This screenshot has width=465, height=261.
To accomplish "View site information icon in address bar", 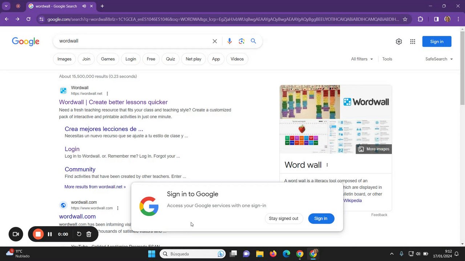I will coord(41,19).
